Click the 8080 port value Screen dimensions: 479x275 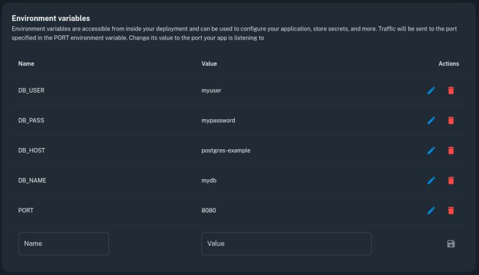[x=209, y=210]
